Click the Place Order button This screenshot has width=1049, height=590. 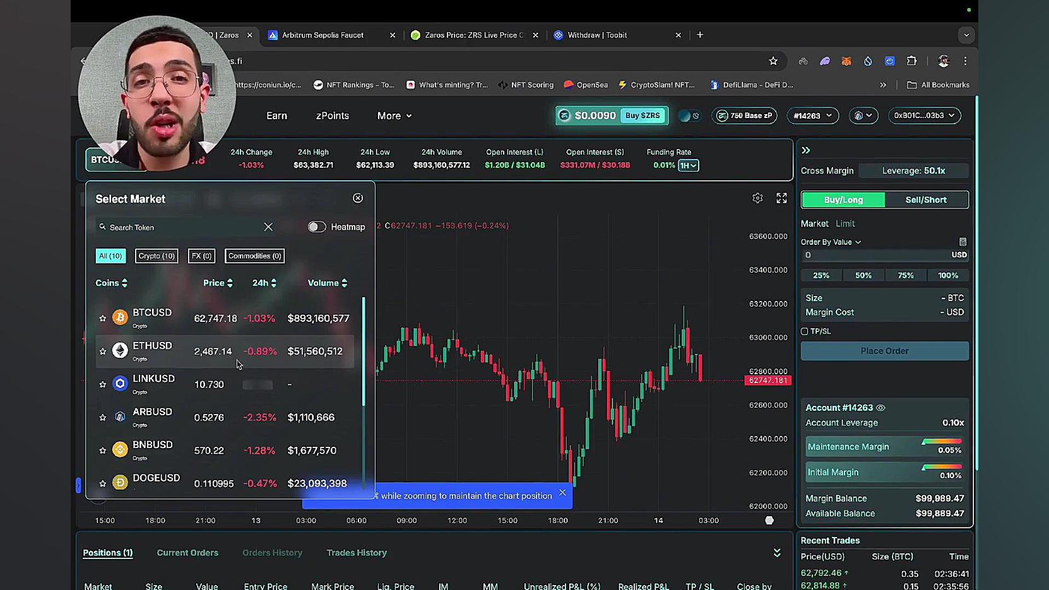pyautogui.click(x=884, y=351)
